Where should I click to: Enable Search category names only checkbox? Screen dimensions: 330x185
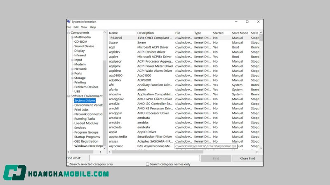pos(147,164)
